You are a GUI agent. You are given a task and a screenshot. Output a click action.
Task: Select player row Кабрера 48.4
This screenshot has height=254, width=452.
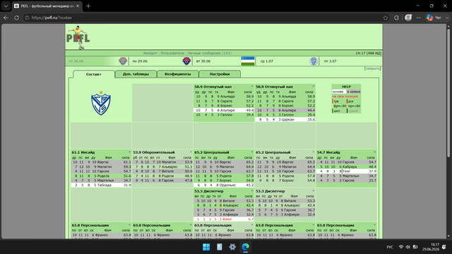(347, 167)
